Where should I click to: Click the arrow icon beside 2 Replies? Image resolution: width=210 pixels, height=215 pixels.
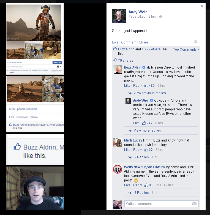[x=130, y=157]
